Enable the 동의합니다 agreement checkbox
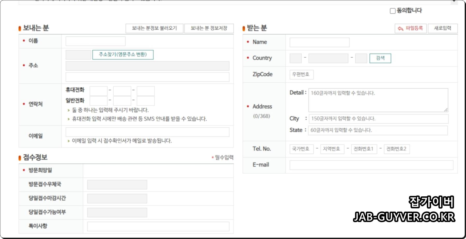466x239 pixels. (392, 11)
